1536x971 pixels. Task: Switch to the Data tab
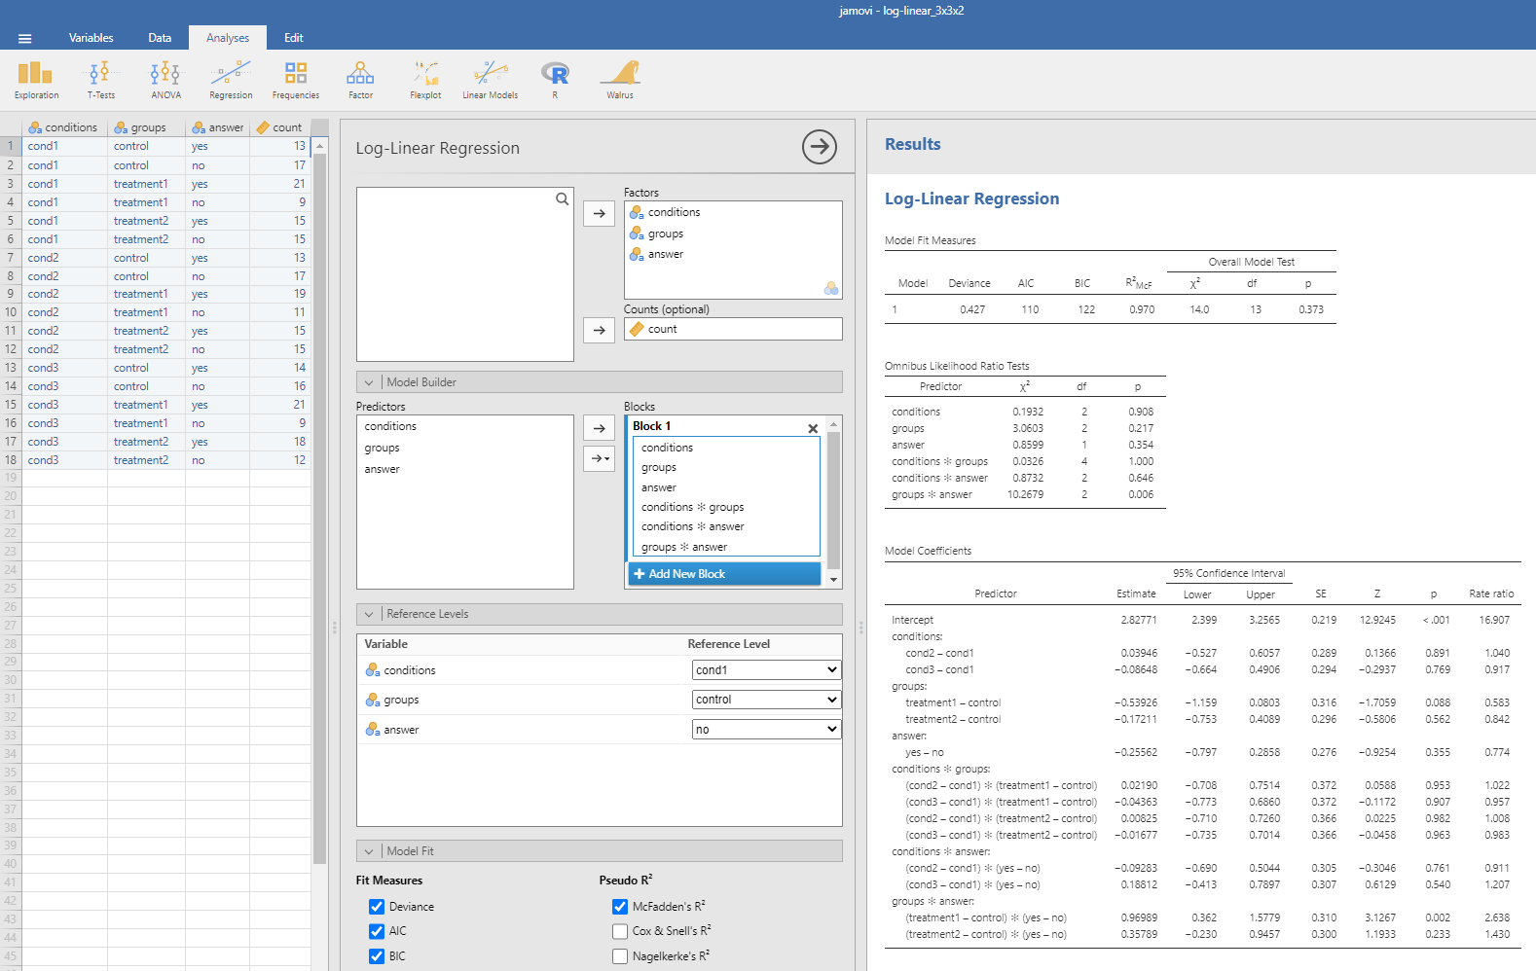[160, 38]
